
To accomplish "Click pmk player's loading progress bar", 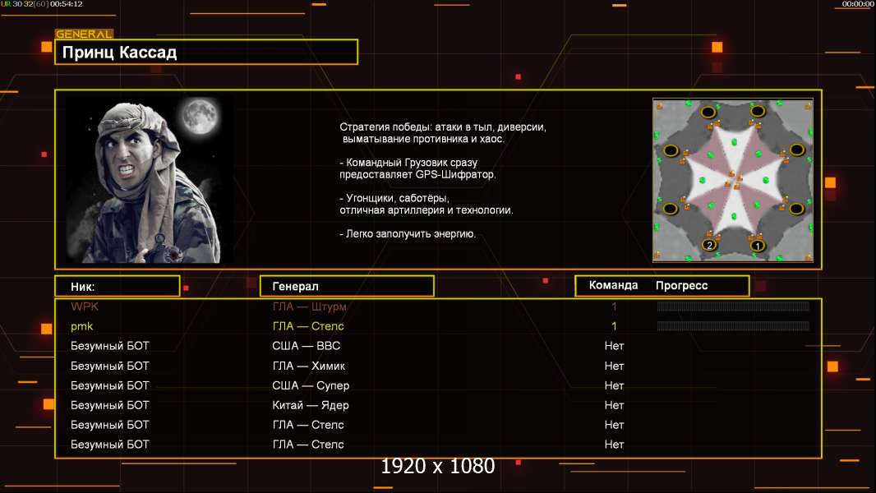I will click(x=733, y=326).
